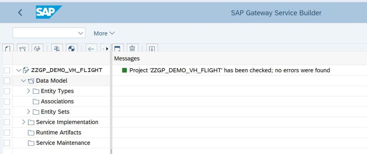Click the Create project (new document) icon
367x154 pixels.
click(8, 48)
